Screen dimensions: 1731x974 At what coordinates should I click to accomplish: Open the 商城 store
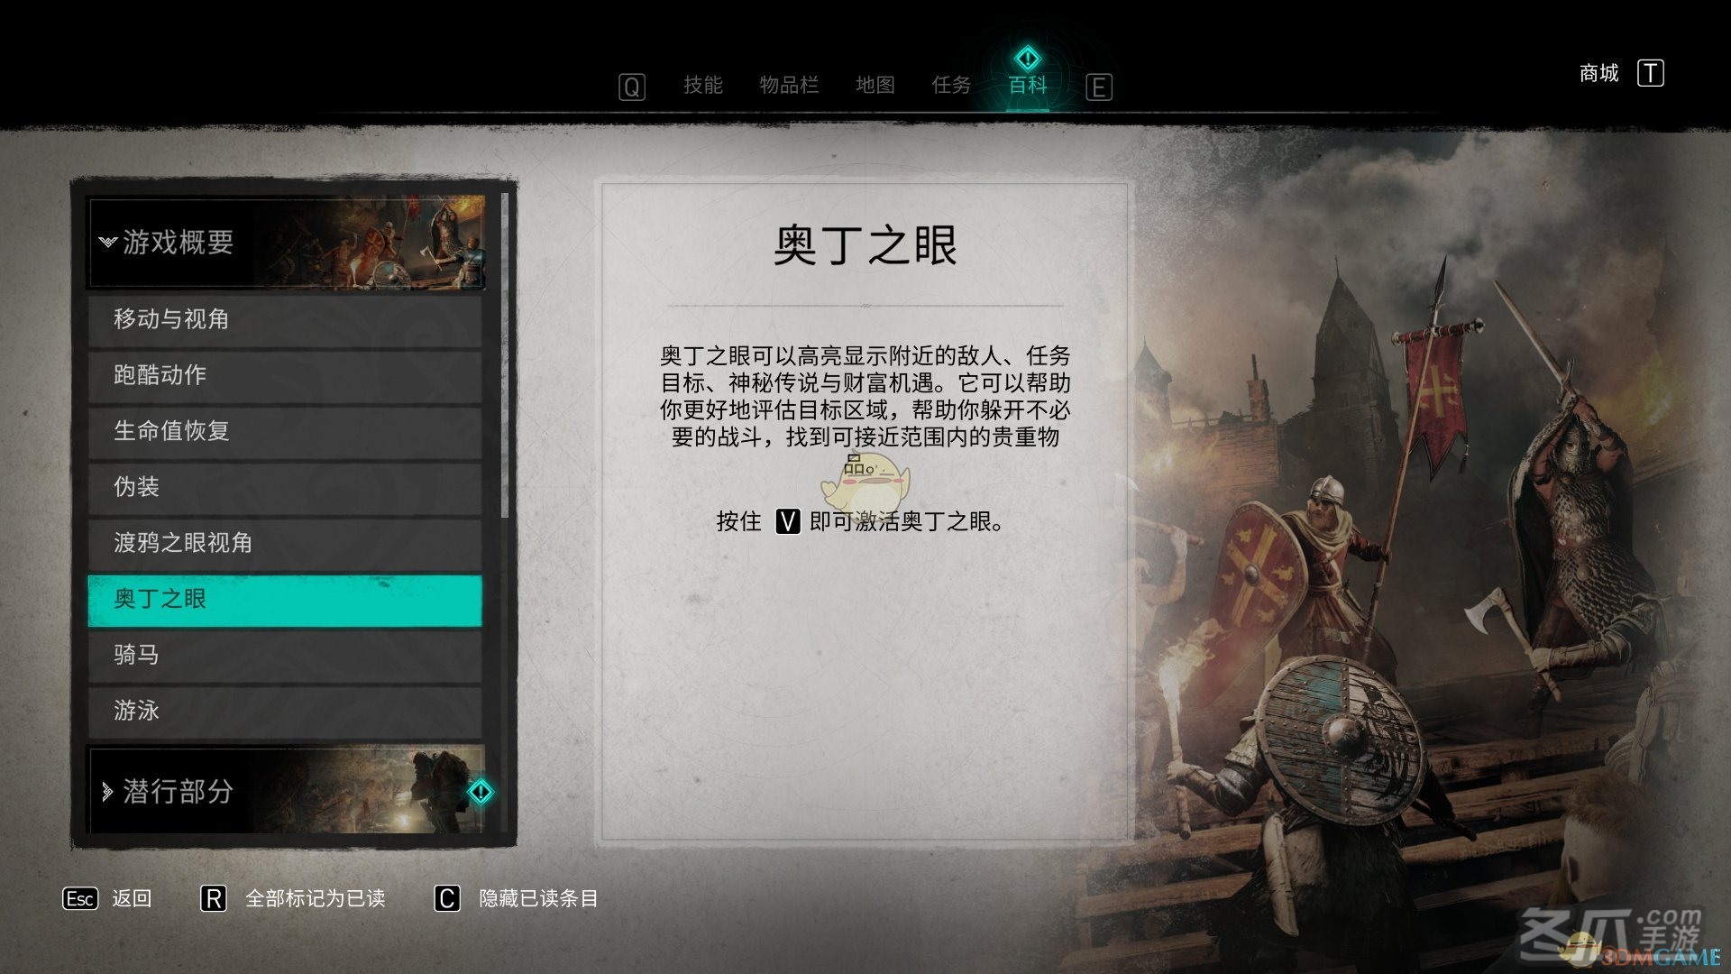pos(1599,73)
